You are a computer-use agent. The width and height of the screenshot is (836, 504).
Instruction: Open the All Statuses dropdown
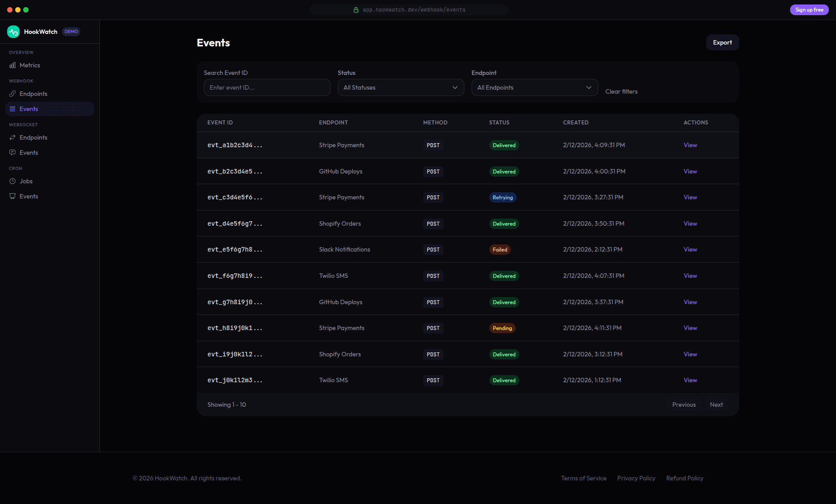coord(400,87)
